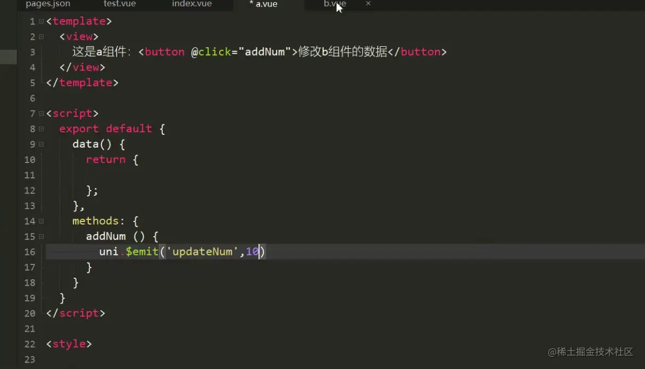Close the b.vue tab with its x
Screen dimensions: 645x369
click(x=368, y=4)
